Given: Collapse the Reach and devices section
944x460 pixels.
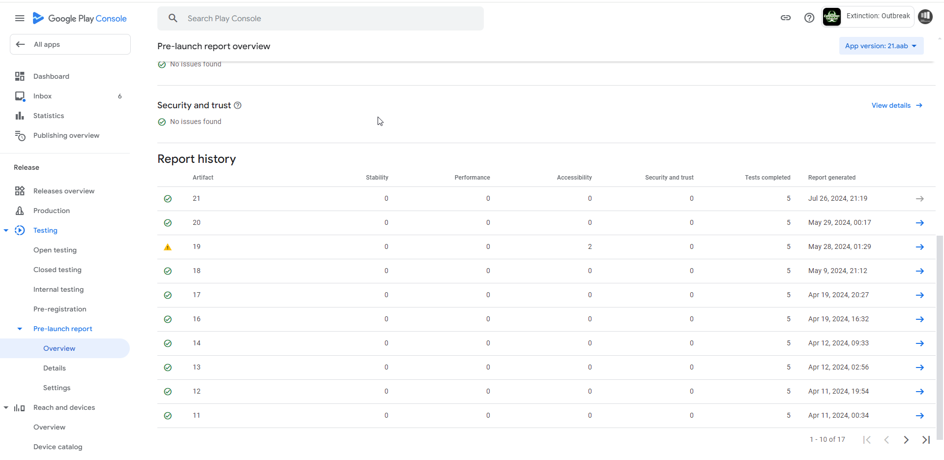Looking at the screenshot, I should (6, 407).
